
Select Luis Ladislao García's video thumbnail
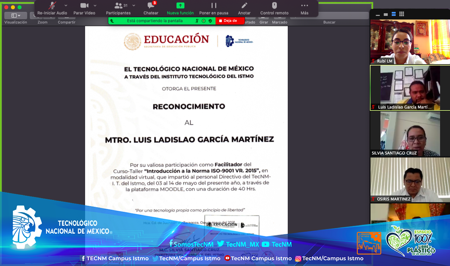pyautogui.click(x=410, y=88)
